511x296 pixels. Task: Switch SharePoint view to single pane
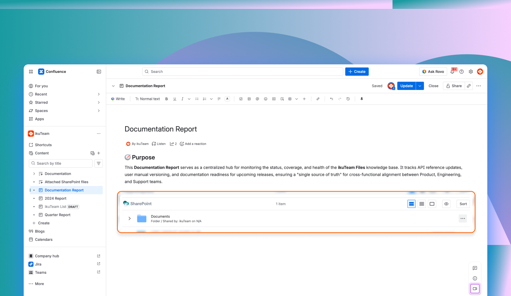432,204
